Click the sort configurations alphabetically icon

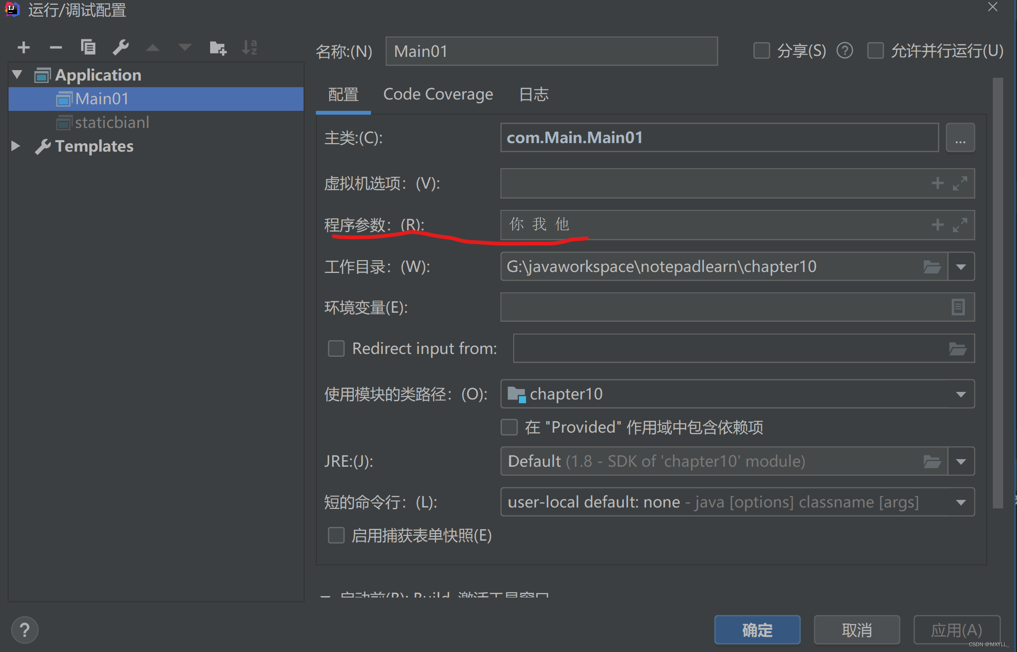pyautogui.click(x=250, y=47)
